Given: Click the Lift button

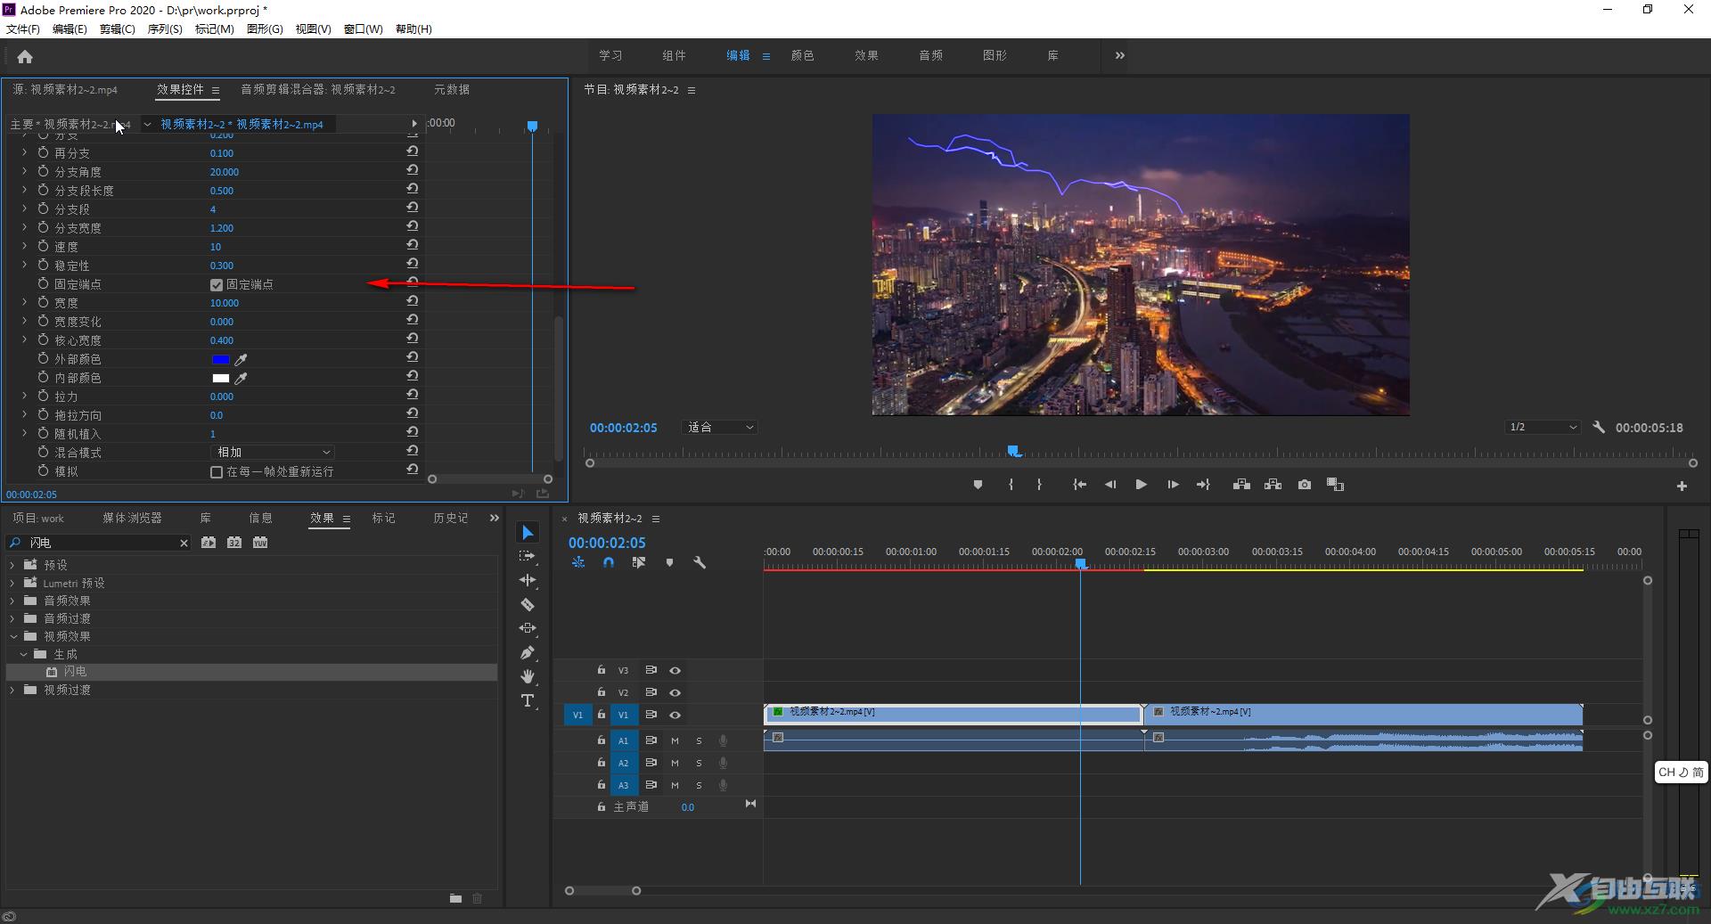Looking at the screenshot, I should tap(1240, 485).
